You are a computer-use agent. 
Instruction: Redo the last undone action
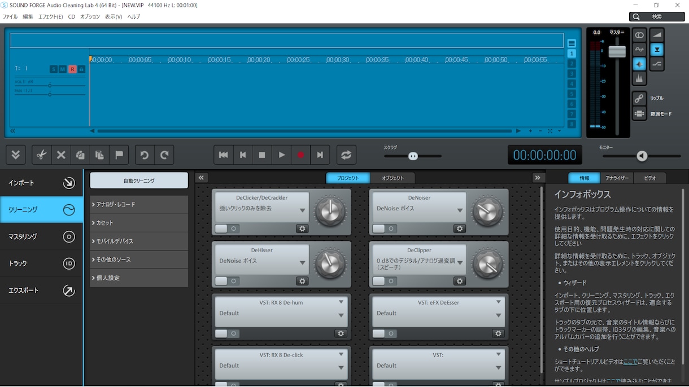pyautogui.click(x=164, y=155)
